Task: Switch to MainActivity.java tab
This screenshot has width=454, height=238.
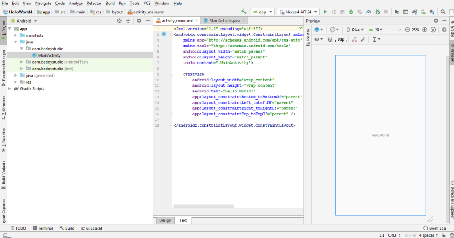Action: pyautogui.click(x=224, y=20)
